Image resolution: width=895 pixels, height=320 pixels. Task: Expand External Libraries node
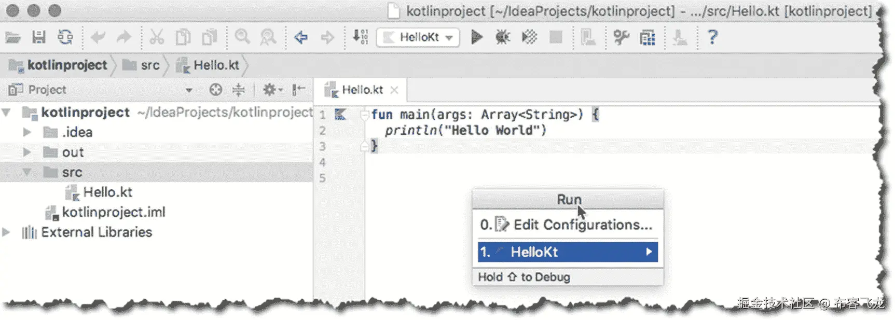click(x=6, y=232)
